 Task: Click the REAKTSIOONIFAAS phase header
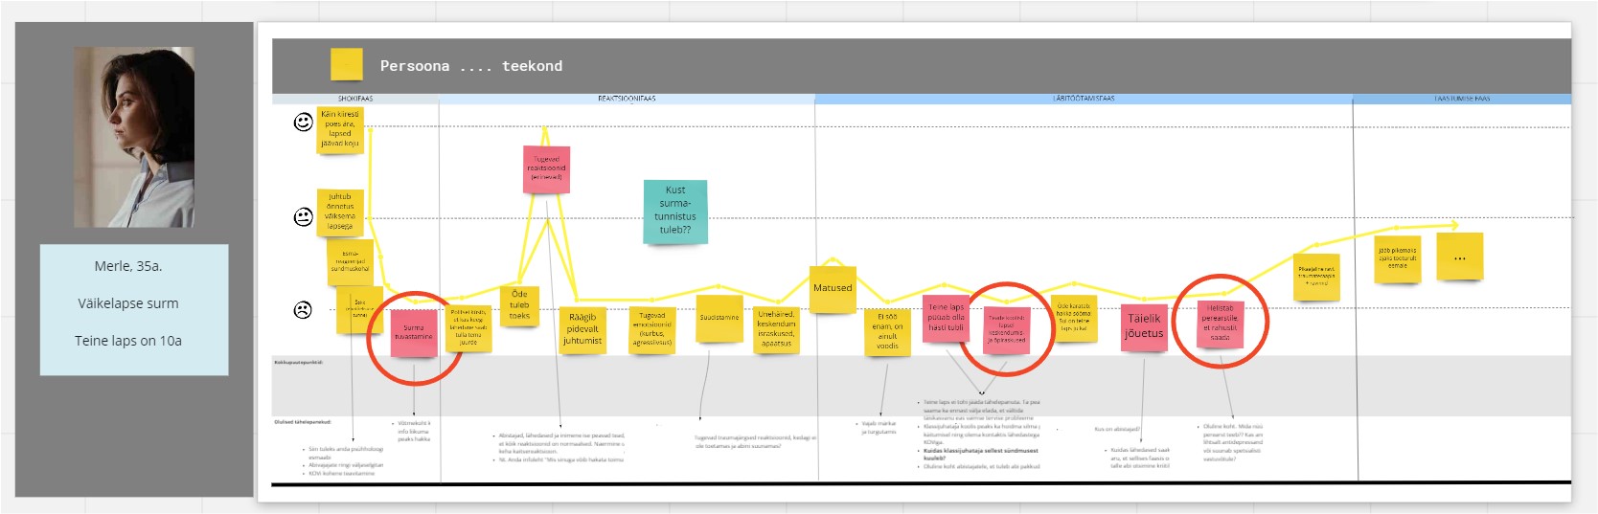coord(627,99)
